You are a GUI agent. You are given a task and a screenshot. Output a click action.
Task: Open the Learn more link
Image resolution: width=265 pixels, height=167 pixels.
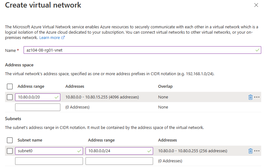click(50, 37)
